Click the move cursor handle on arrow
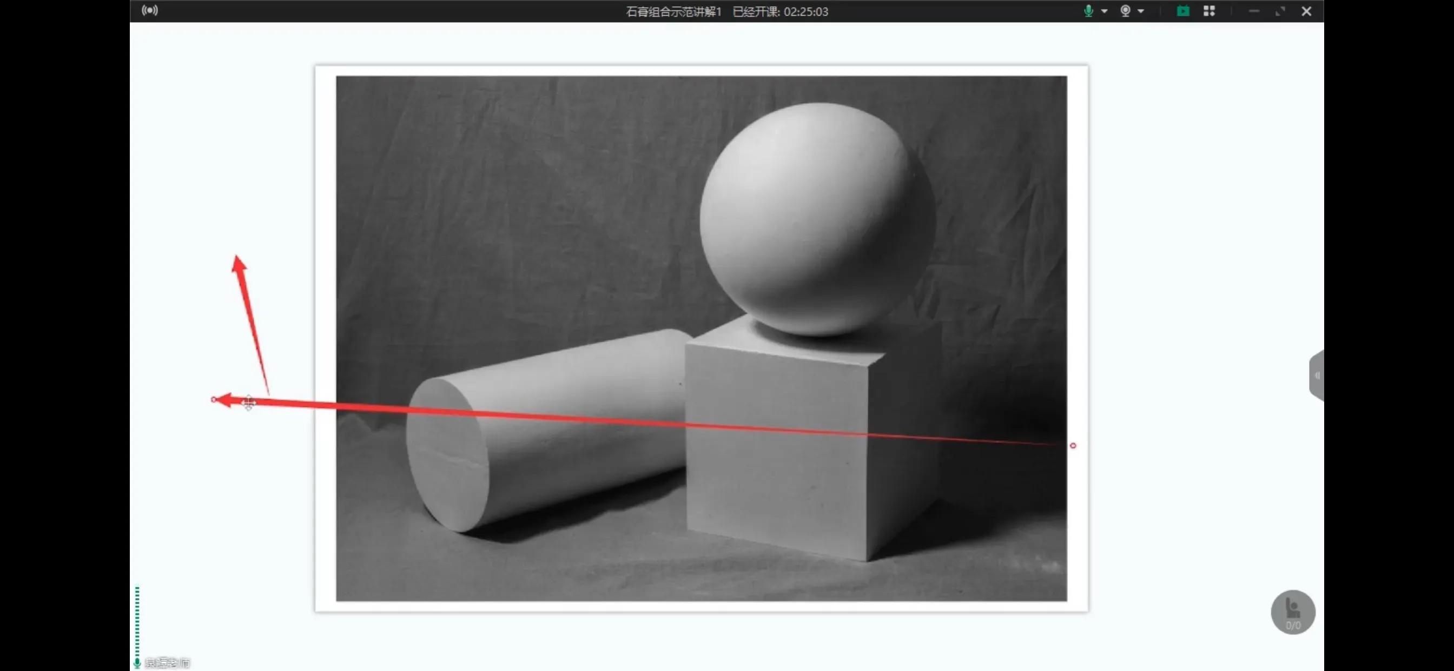Screen dimensions: 1454x671 point(248,402)
